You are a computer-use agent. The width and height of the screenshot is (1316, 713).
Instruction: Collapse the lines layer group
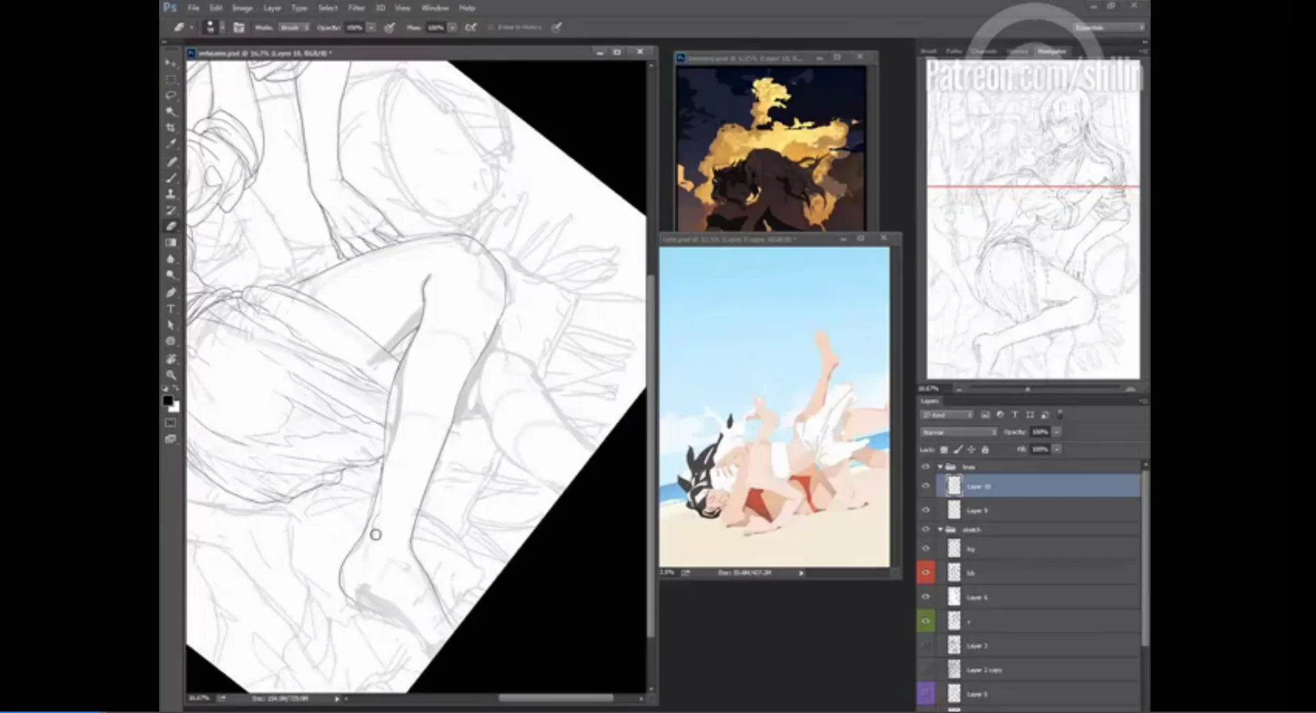tap(940, 466)
